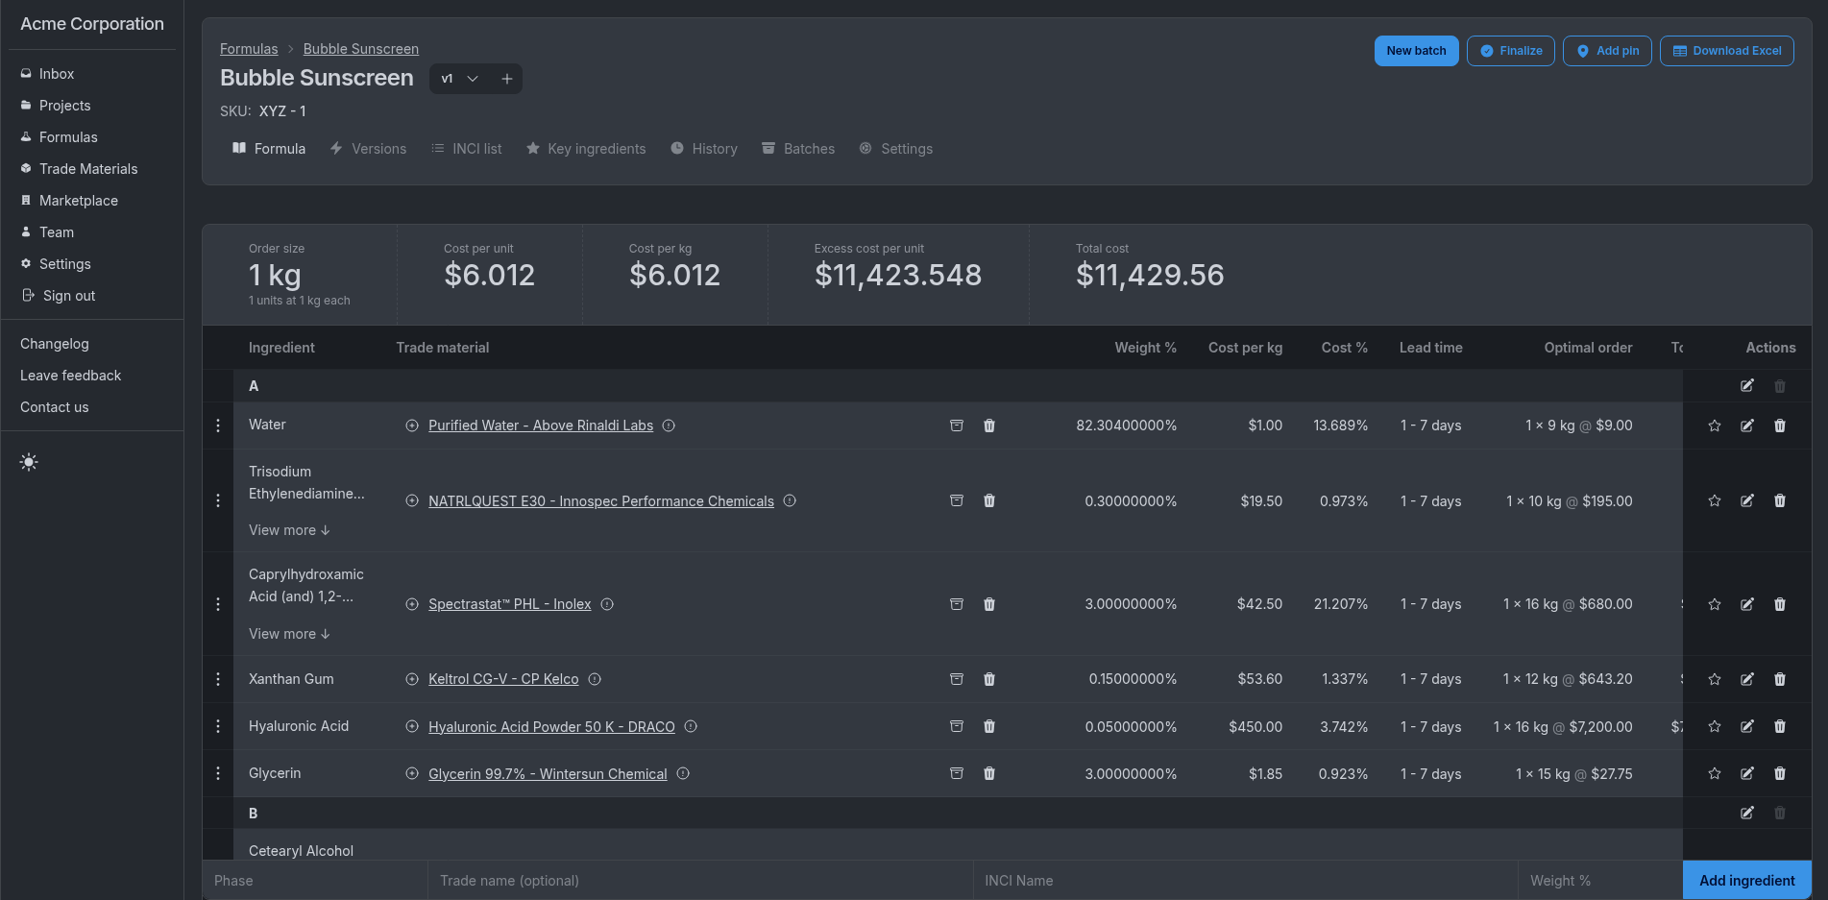Edit the Water ingredient row
1828x900 pixels.
pos(1747,426)
